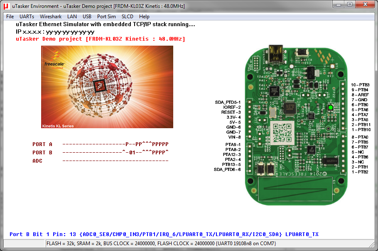Screen dimensions: 378x251
Task: Click the green LED on the board
Action: pos(331,107)
